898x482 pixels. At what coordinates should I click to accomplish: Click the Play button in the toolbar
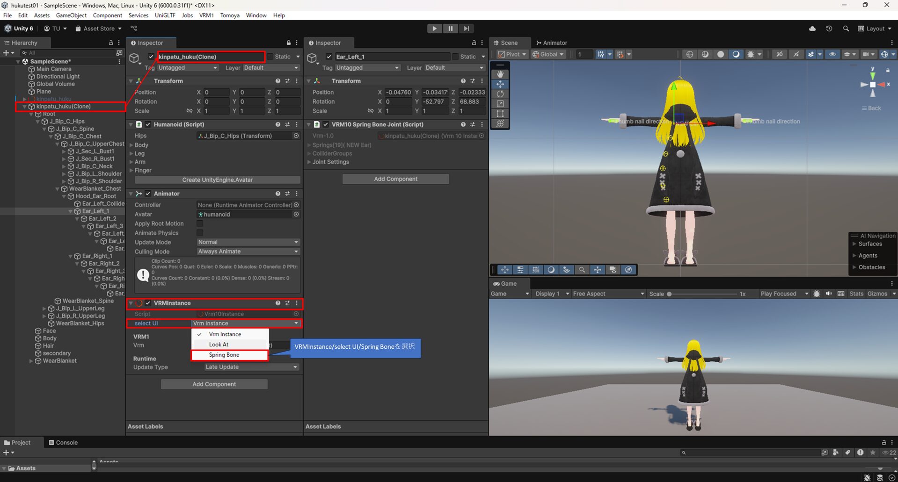pos(434,29)
